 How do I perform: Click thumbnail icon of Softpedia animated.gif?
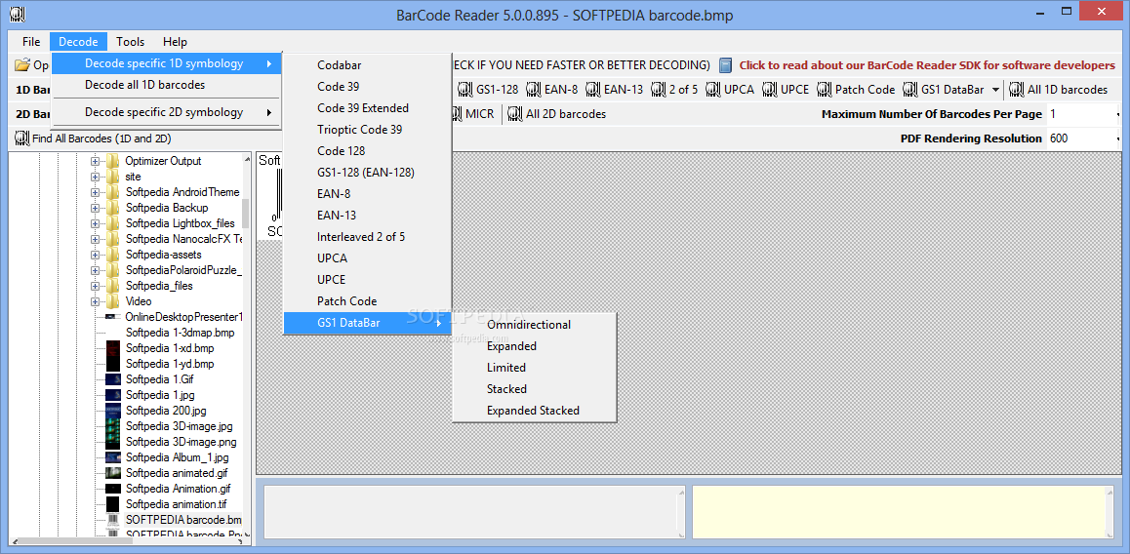click(x=112, y=473)
